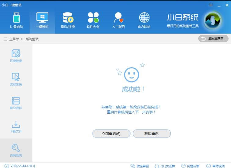This screenshot has height=168, width=231.
Task: Select the 选择系统 choose system step
Action: coord(16,79)
